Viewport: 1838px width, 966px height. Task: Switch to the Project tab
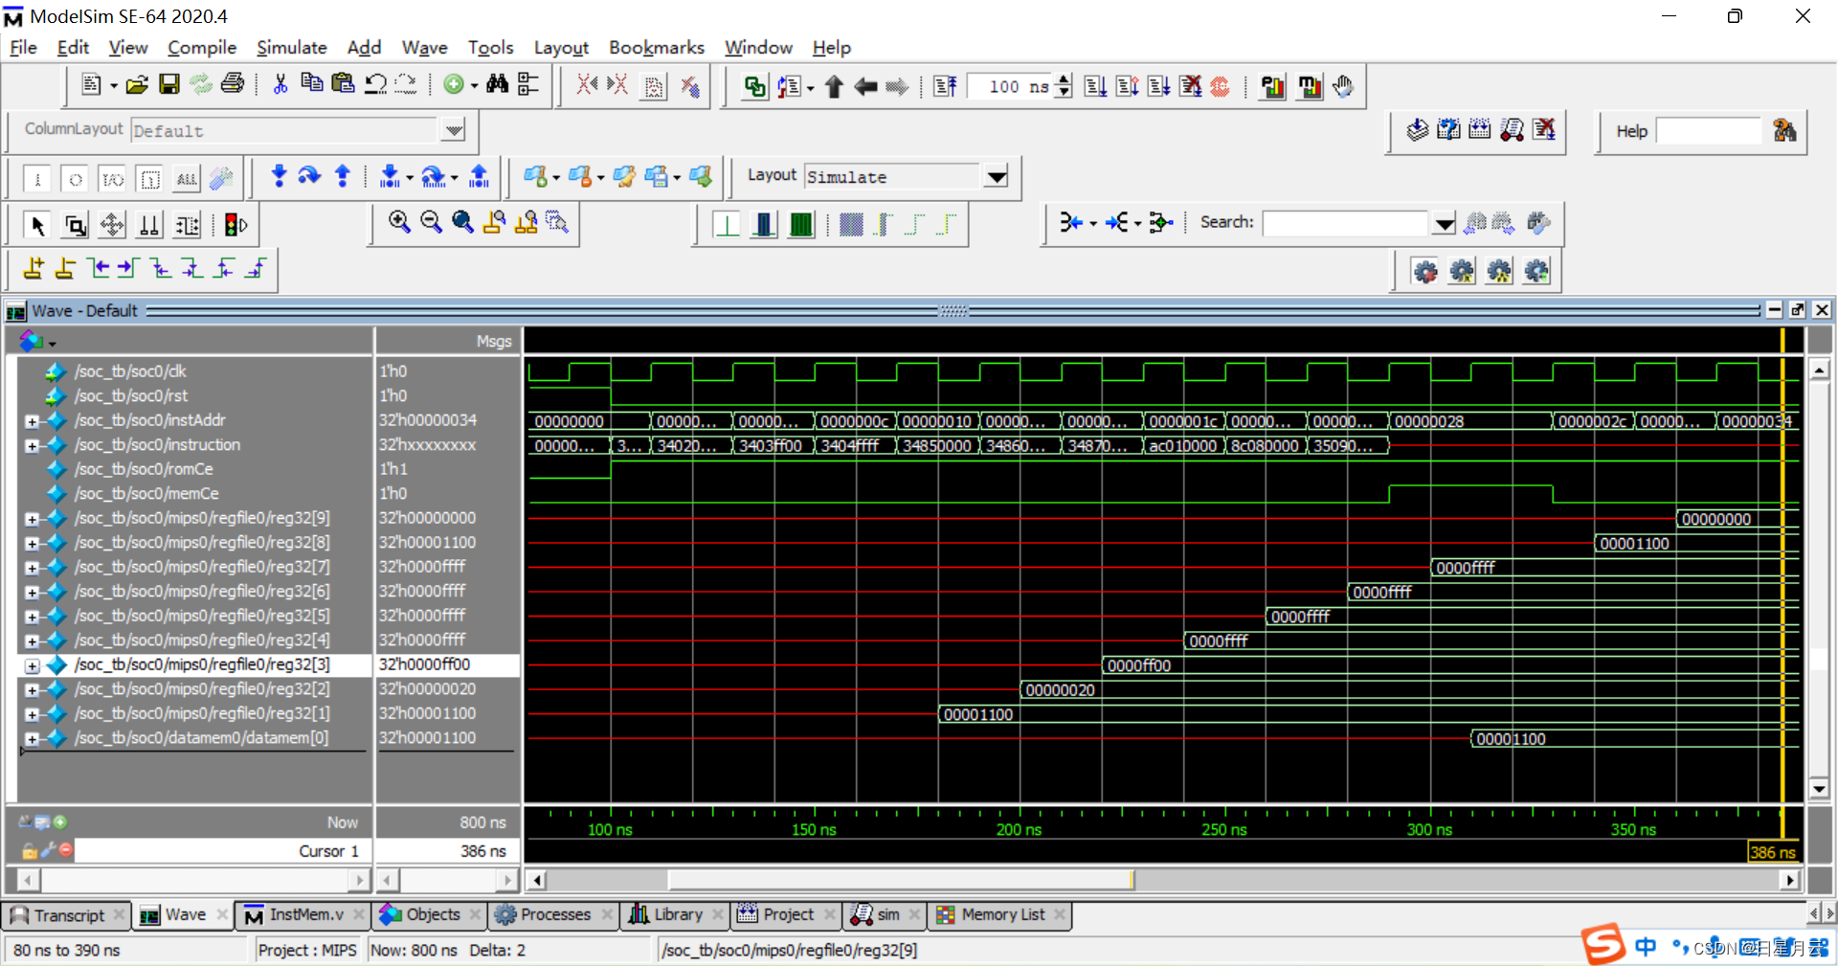787,915
